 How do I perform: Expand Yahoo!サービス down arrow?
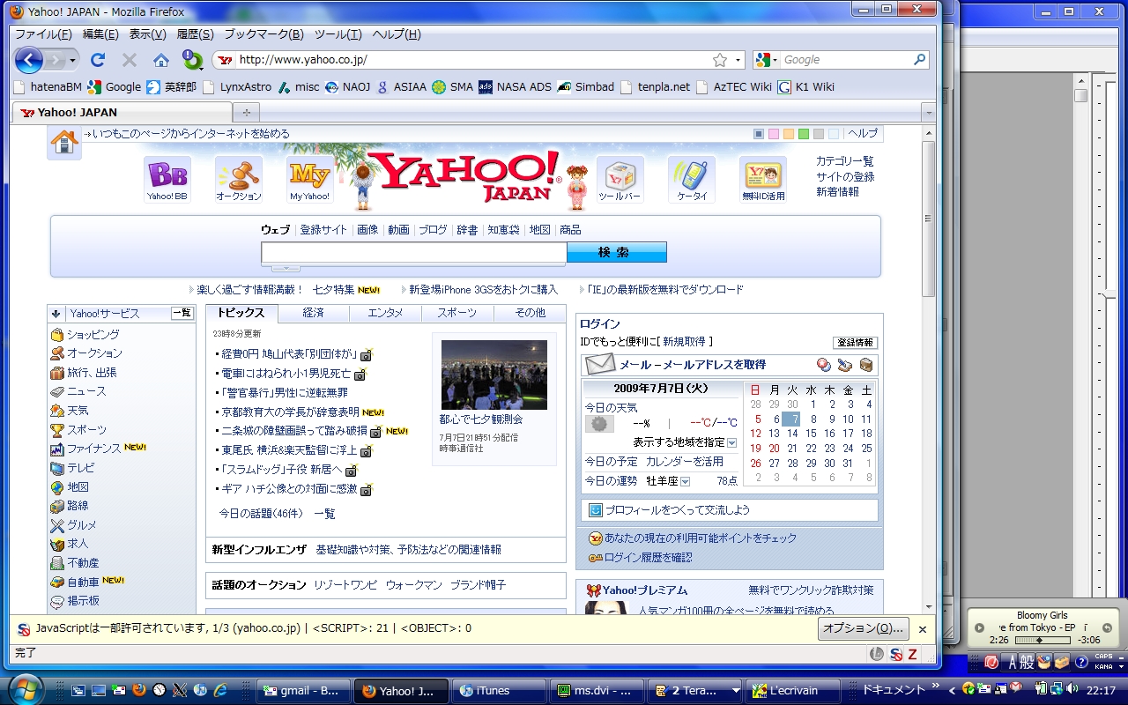pyautogui.click(x=56, y=313)
